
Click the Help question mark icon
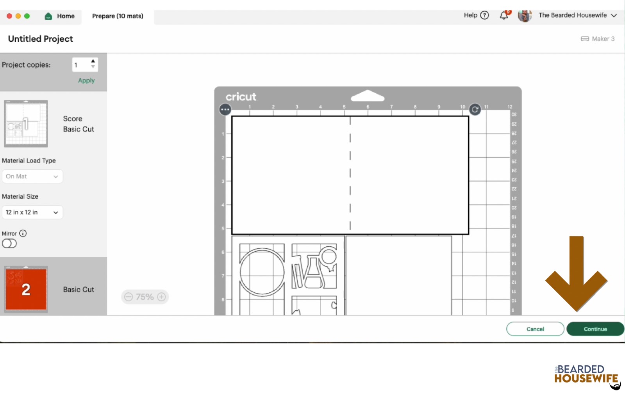pyautogui.click(x=484, y=15)
